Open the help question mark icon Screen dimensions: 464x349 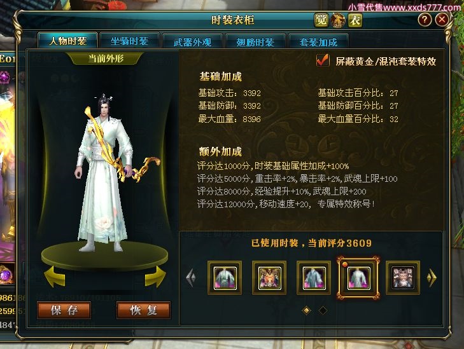425,20
